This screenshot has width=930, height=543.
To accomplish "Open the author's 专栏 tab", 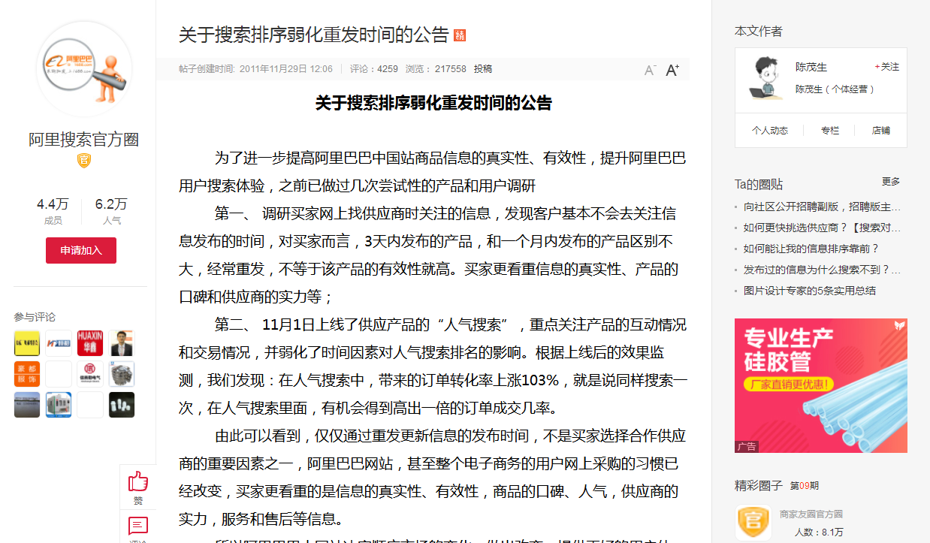I will [x=830, y=131].
